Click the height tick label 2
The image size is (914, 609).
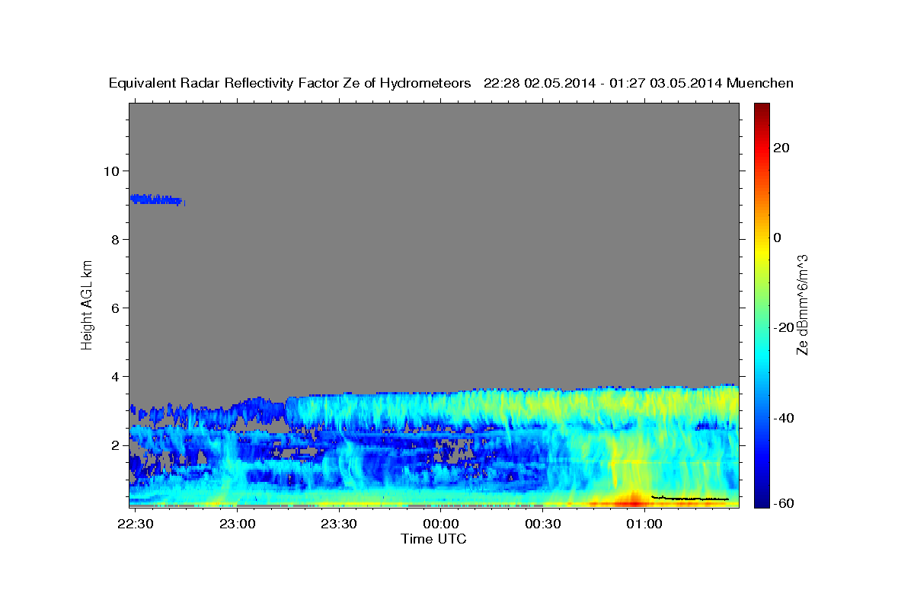pyautogui.click(x=114, y=445)
